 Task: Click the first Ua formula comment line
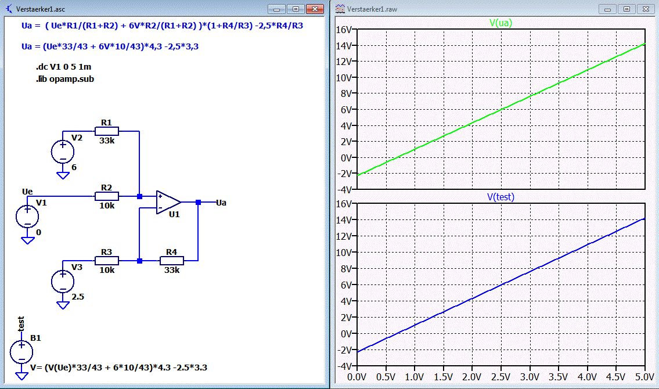[162, 26]
